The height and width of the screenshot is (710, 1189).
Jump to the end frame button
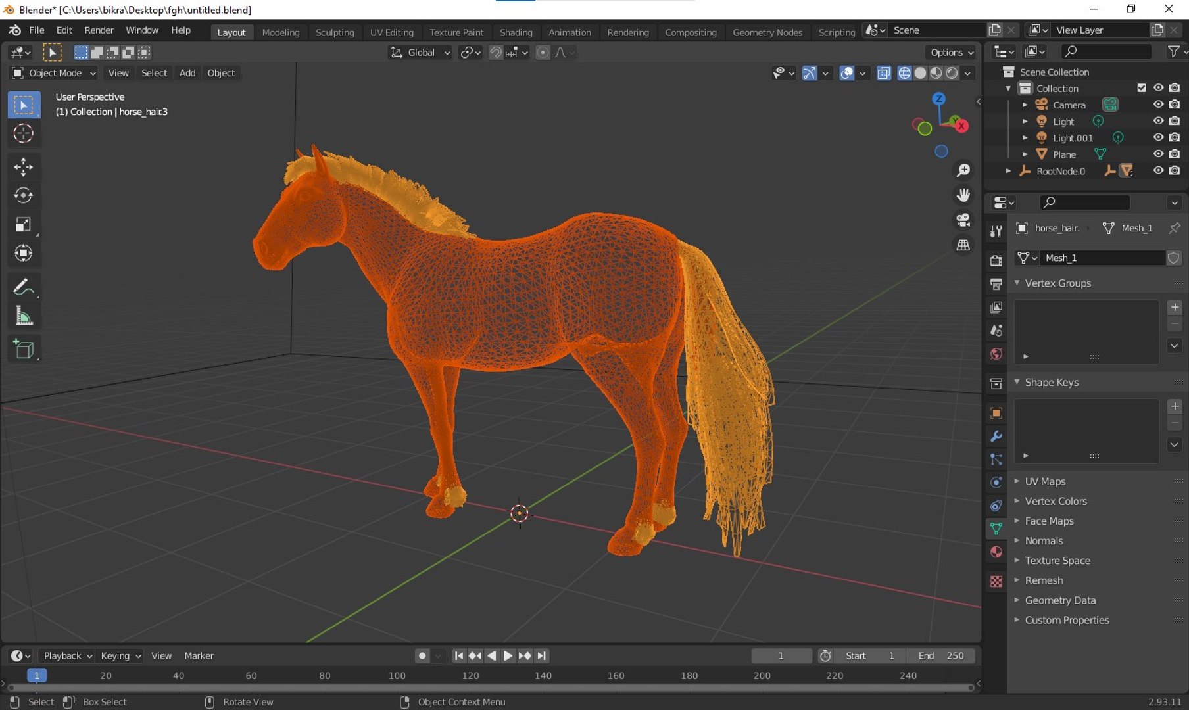541,655
